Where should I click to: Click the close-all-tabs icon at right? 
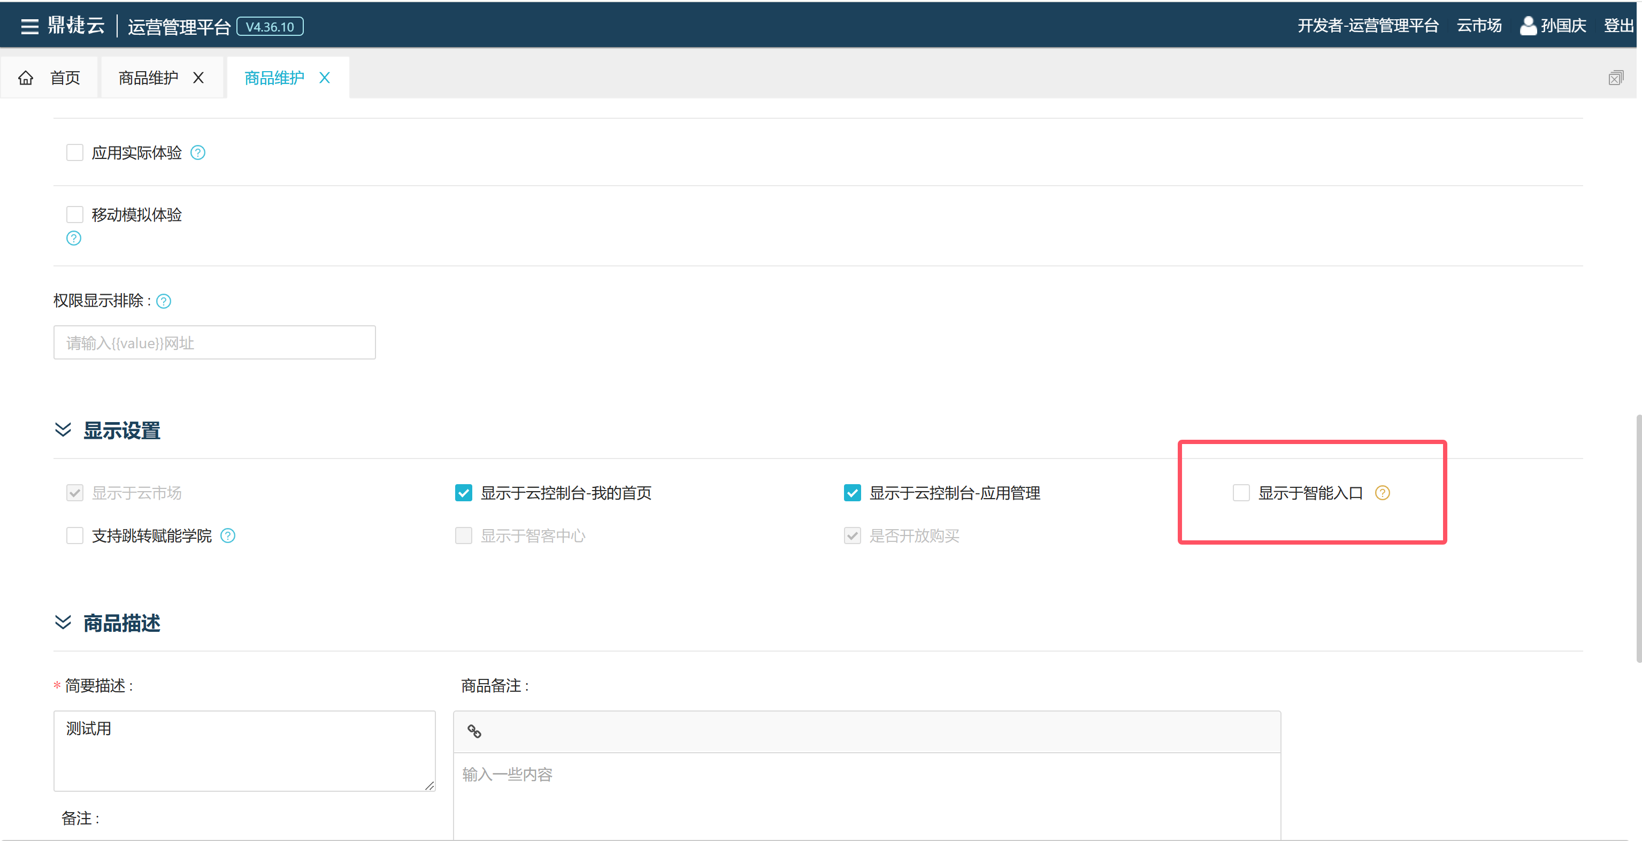[x=1615, y=78]
